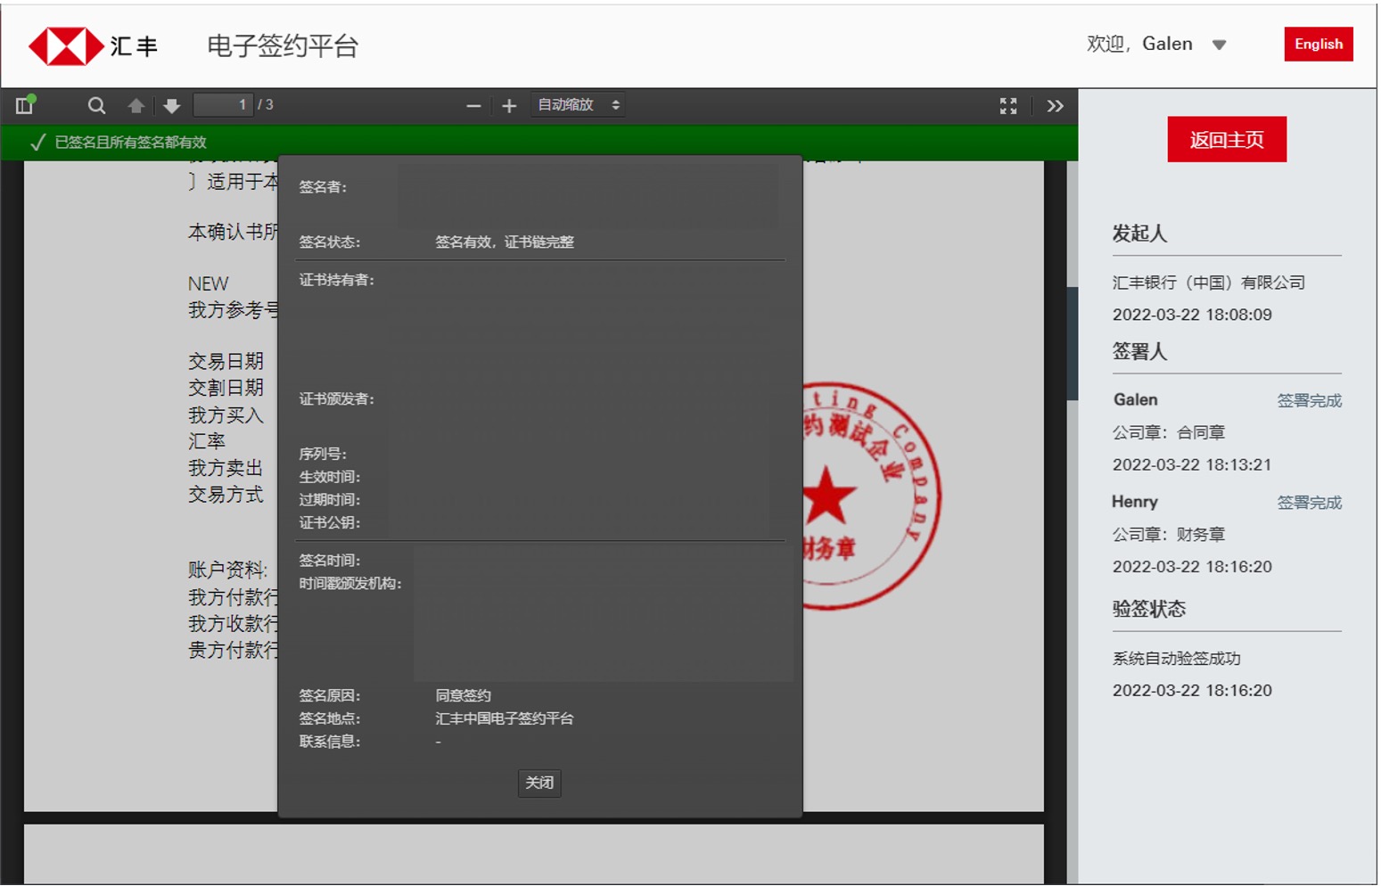Close the signature details dialog with 关闭
Screen dimensions: 1381x886
539,783
